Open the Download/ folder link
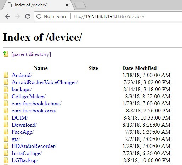182x165 pixels. click(x=24, y=125)
